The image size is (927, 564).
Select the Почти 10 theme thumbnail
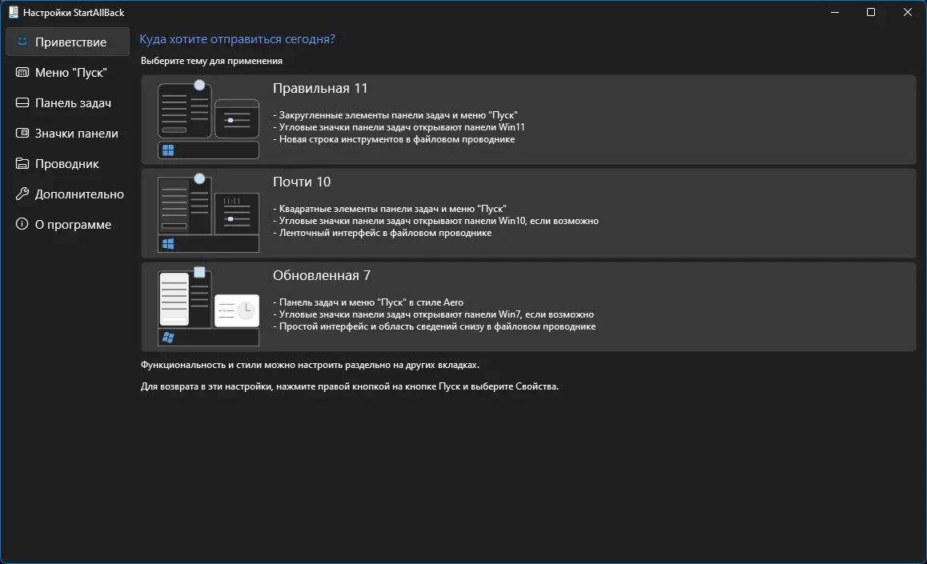(x=208, y=213)
